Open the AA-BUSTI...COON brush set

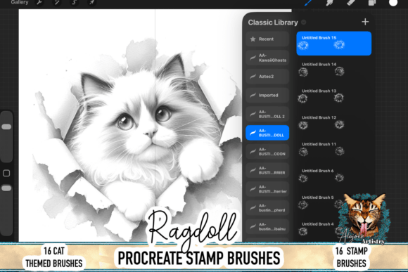coord(267,151)
